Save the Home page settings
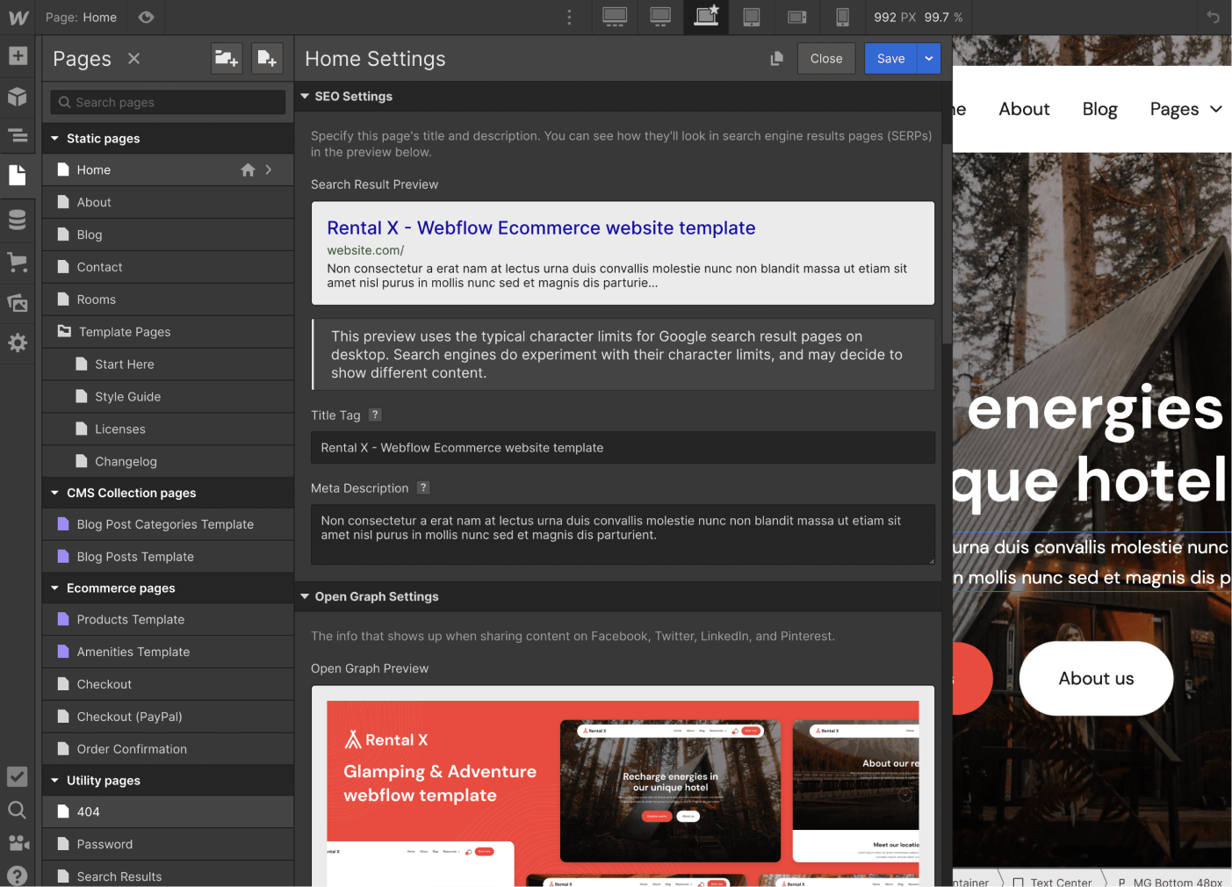Screen dimensions: 1232x887 coord(890,58)
